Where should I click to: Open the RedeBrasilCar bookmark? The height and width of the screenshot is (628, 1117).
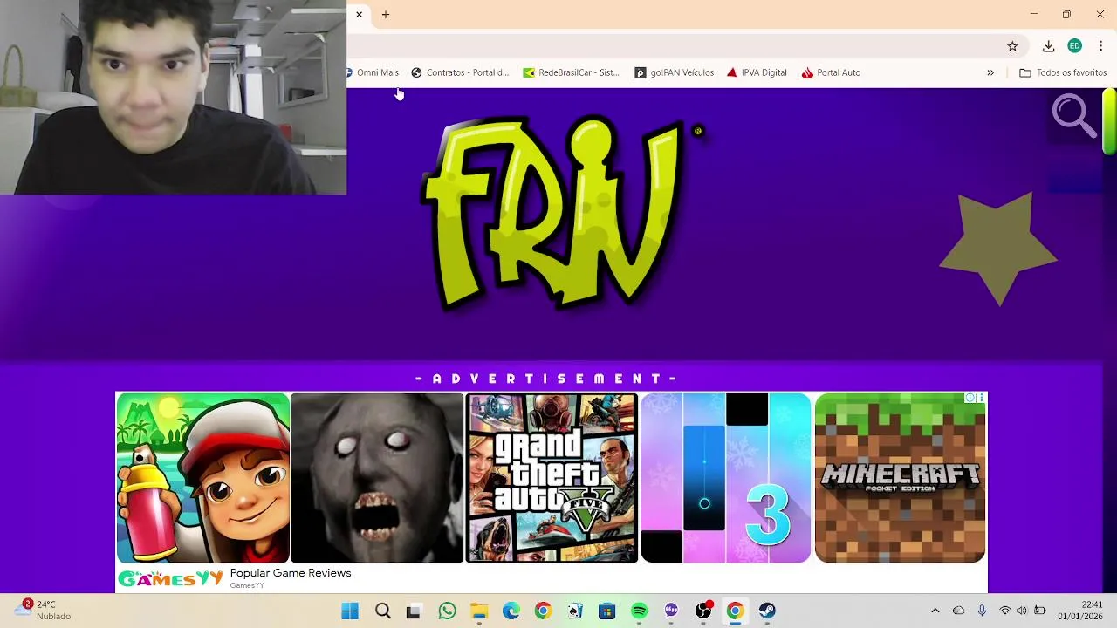[572, 72]
